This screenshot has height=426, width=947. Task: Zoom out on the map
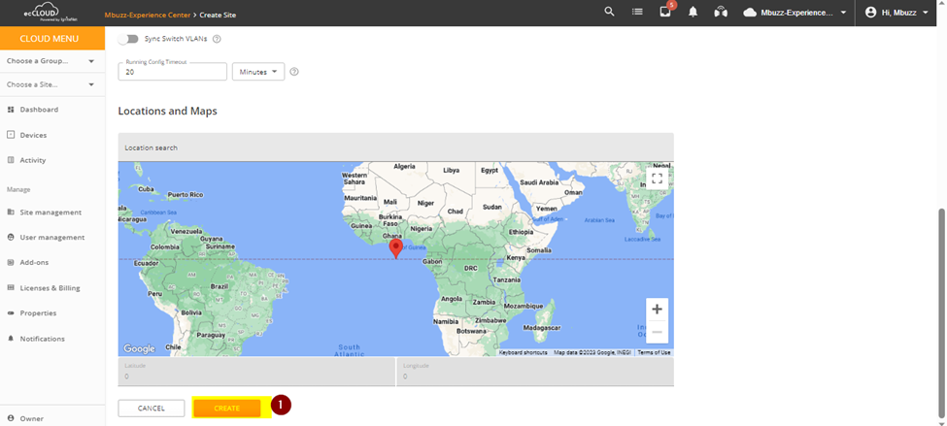point(658,332)
